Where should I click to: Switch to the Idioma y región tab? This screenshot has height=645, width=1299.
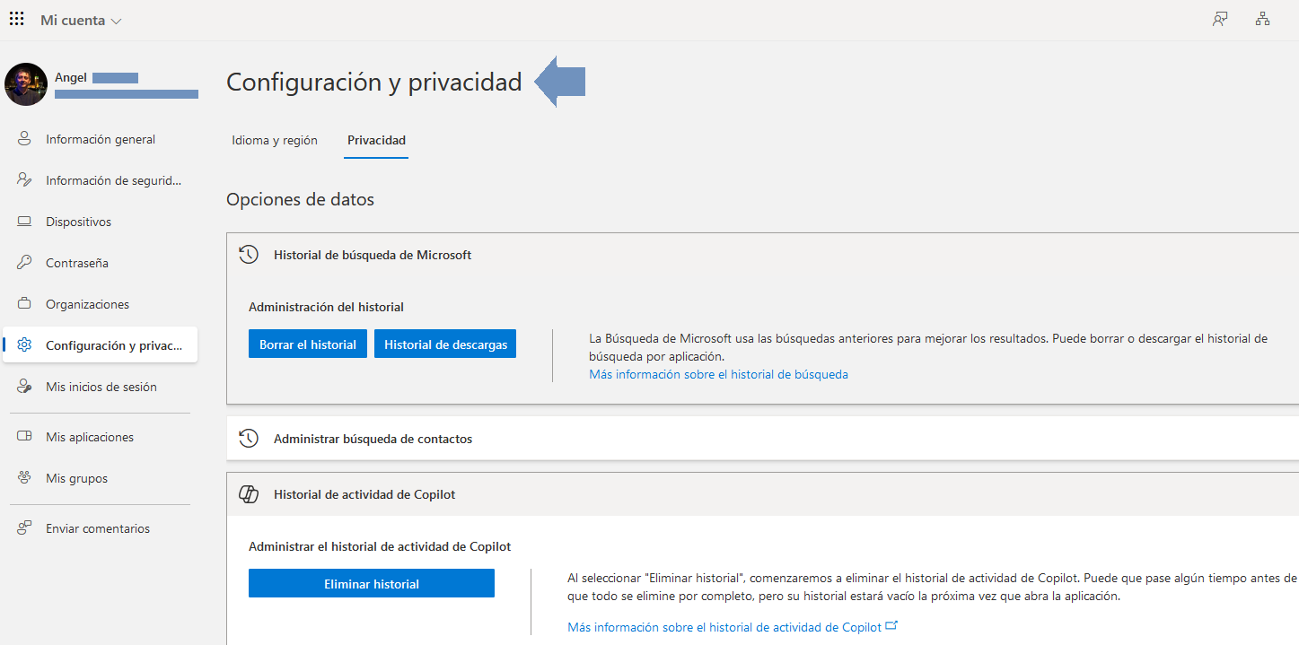[x=274, y=140]
